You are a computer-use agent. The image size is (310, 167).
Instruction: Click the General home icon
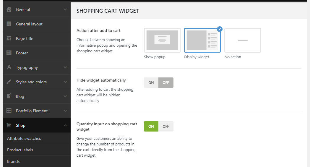click(x=9, y=9)
